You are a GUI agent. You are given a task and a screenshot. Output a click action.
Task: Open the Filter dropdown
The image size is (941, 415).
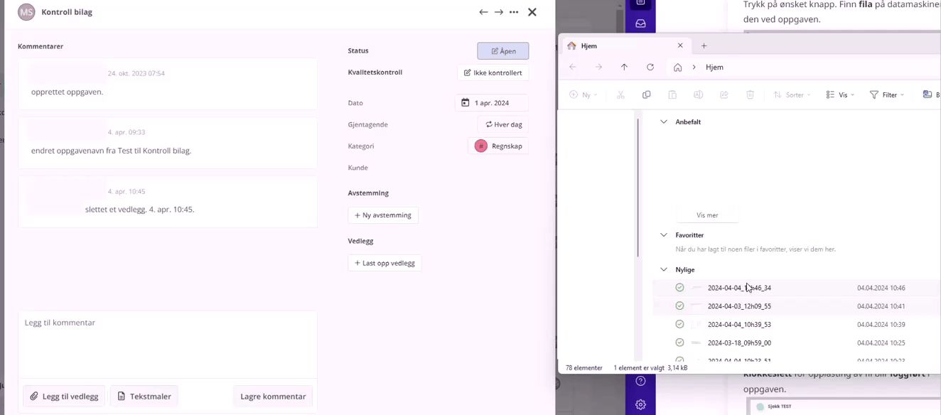pos(887,95)
